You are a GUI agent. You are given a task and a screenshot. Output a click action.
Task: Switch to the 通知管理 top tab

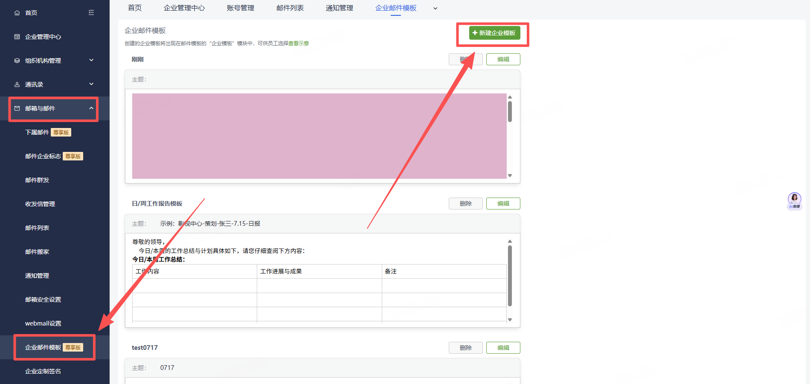click(340, 8)
